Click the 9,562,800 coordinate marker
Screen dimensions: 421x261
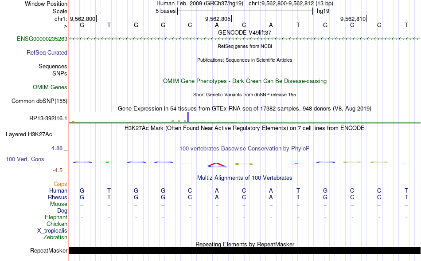[83, 19]
